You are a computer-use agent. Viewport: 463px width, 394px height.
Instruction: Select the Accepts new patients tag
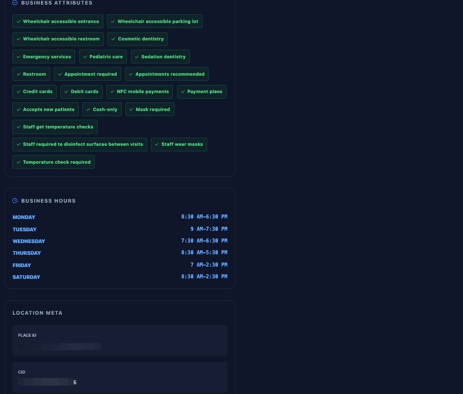[46, 110]
